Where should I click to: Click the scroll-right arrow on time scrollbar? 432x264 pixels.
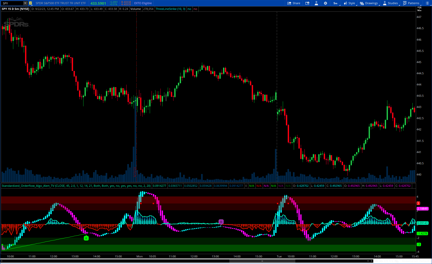(372, 261)
